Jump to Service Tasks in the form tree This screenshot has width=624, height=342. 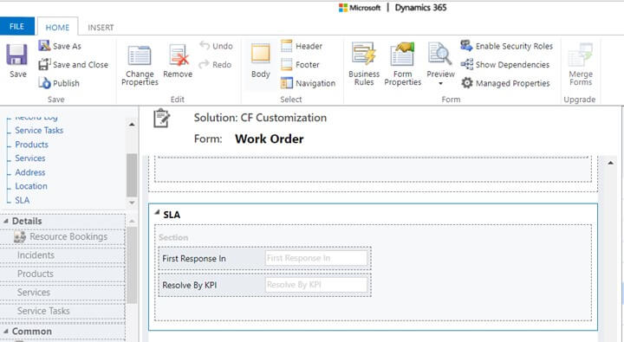(39, 130)
